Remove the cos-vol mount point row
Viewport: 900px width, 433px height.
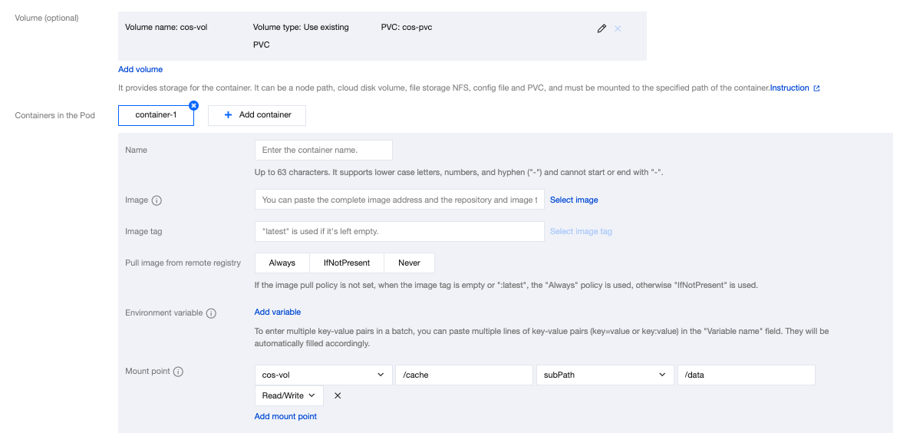338,396
